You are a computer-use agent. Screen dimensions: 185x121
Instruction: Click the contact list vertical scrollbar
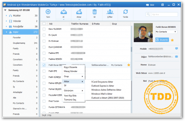pyautogui.click(x=131, y=49)
